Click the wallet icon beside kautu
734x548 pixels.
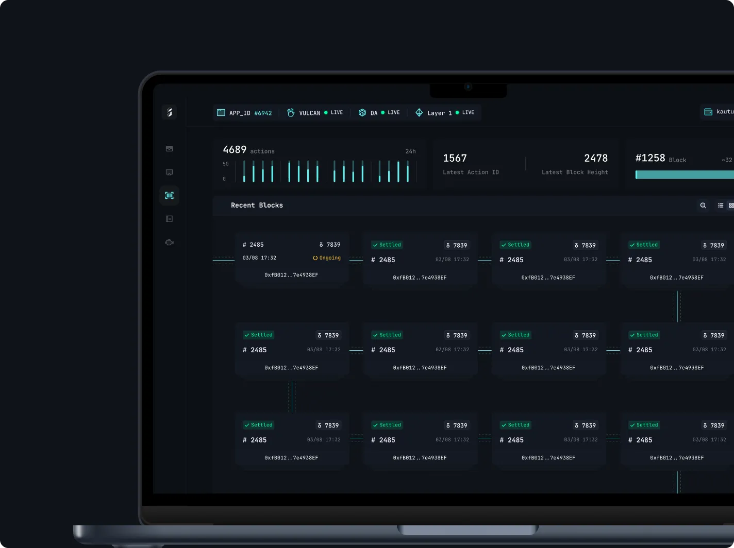point(708,112)
